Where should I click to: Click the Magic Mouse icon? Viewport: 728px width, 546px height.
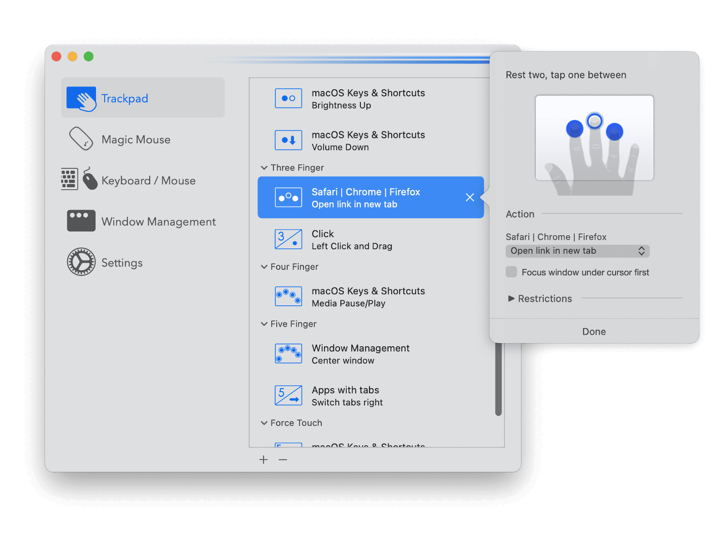coord(81,139)
